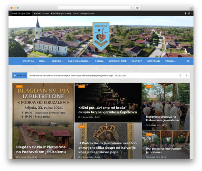This screenshot has height=171, width=202.
Task: Click O nama link in top black bar
Action: pyautogui.click(x=46, y=13)
